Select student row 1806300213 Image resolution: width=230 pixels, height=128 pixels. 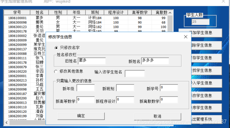point(25,80)
